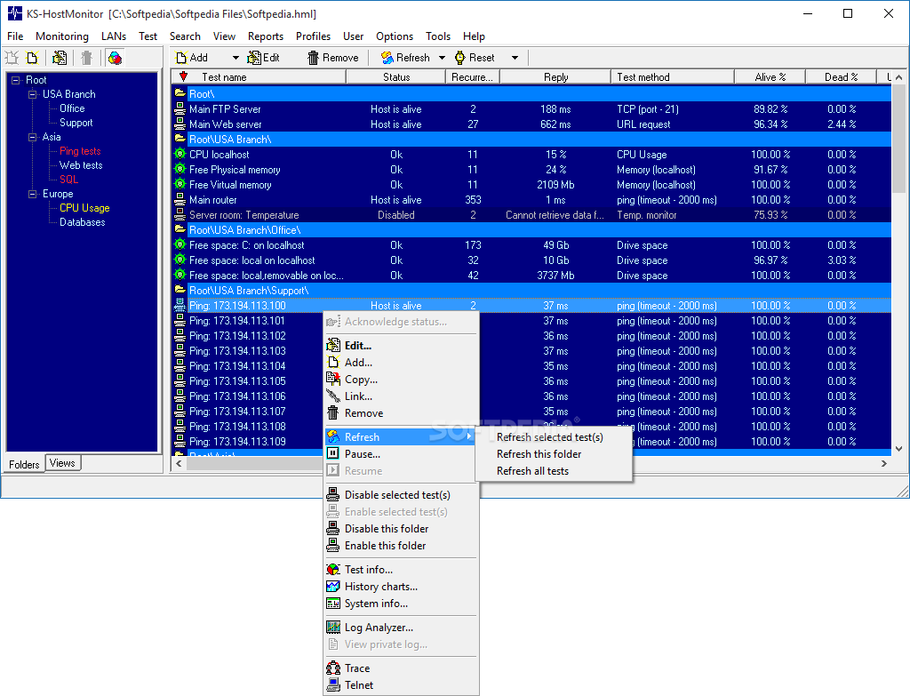Open the Reset button dropdown arrow
Image resolution: width=910 pixels, height=696 pixels.
[515, 58]
